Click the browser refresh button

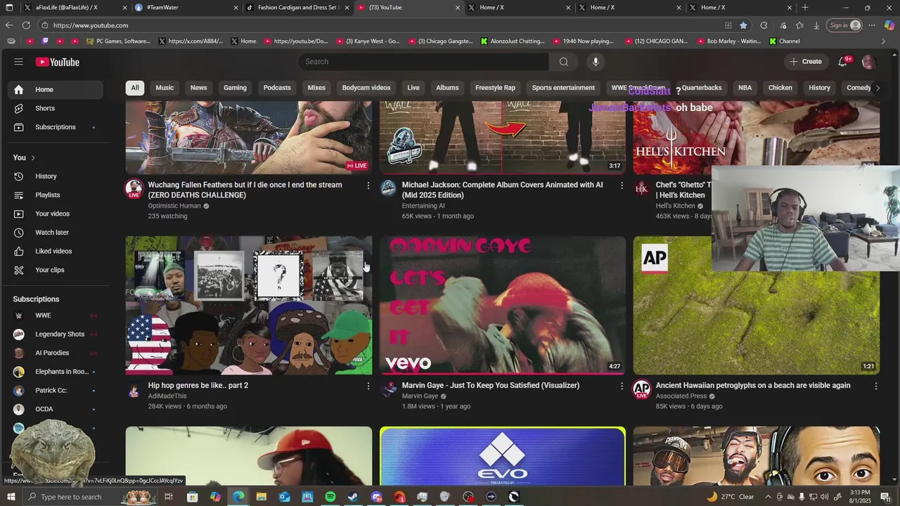point(26,25)
